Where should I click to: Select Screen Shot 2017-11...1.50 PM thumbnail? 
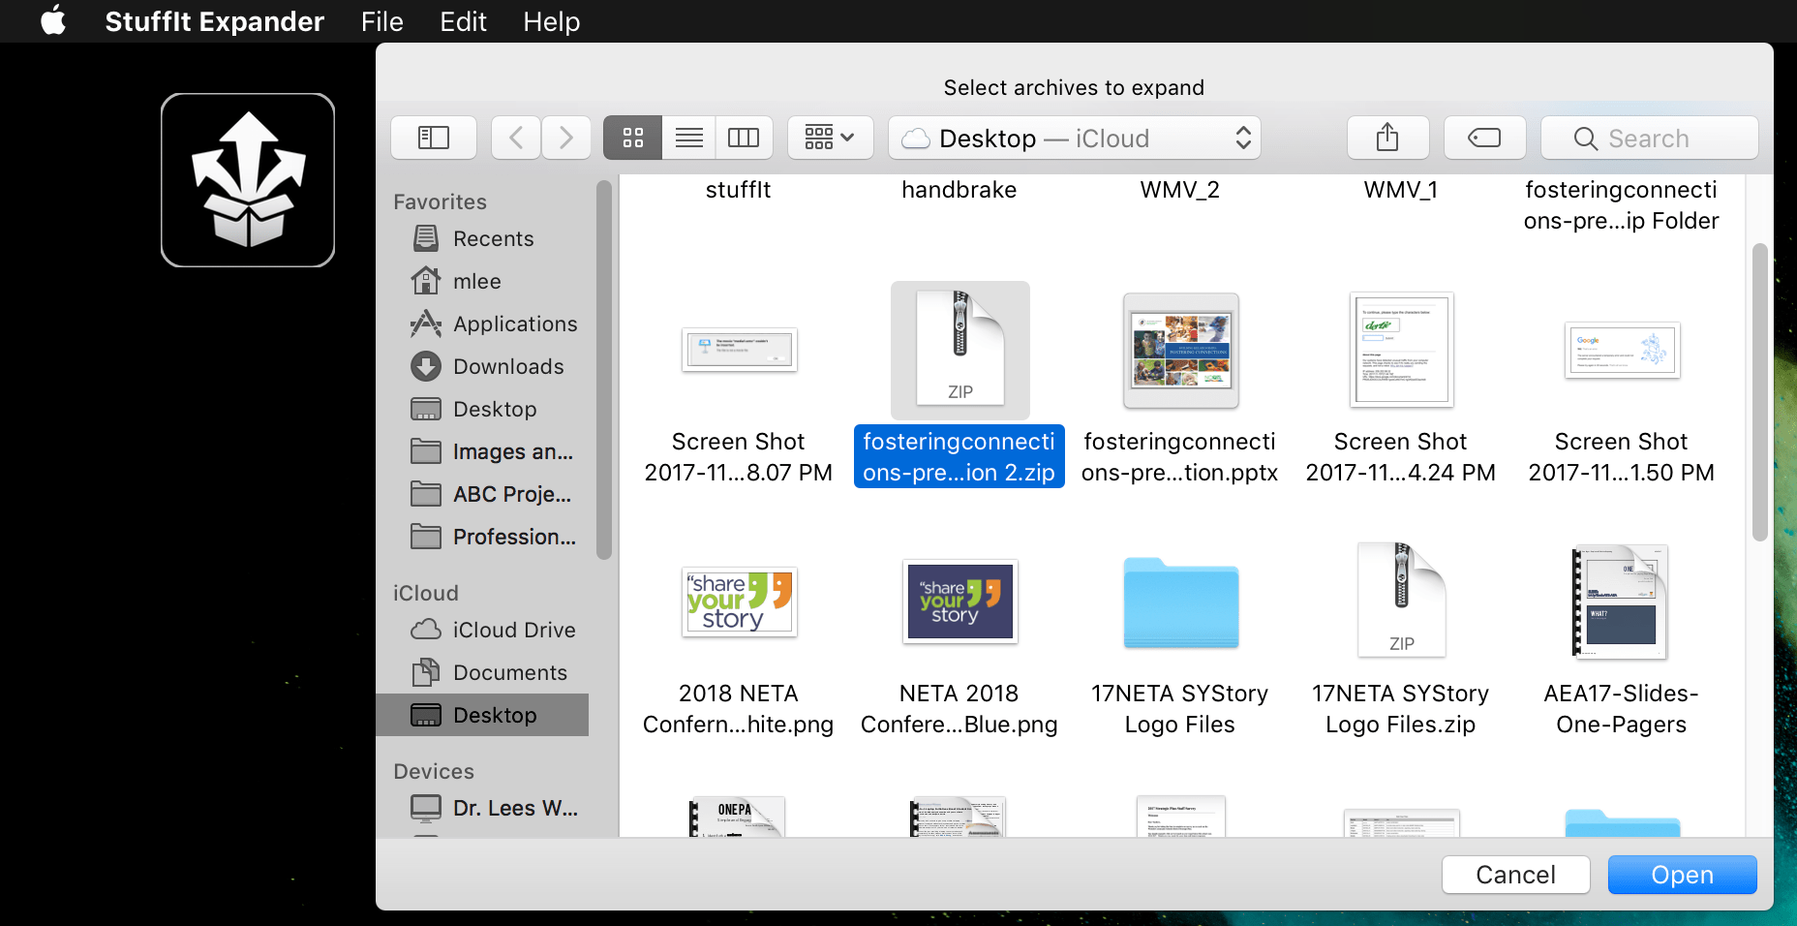click(x=1622, y=351)
